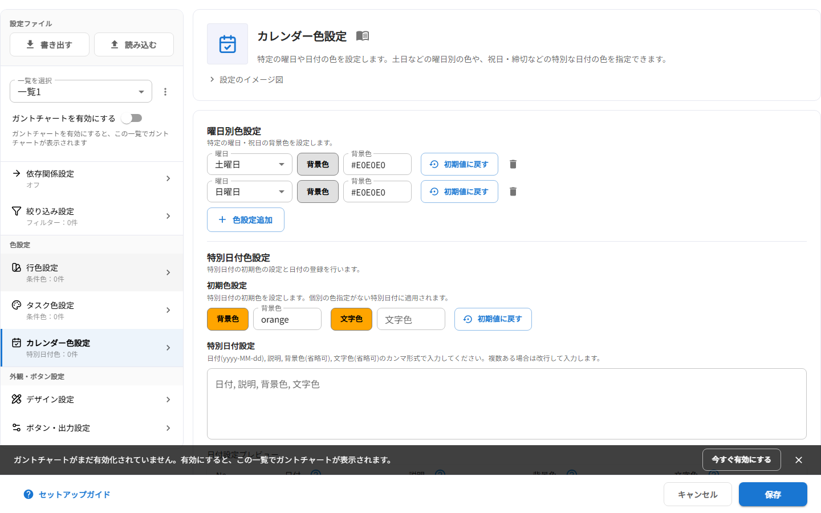This screenshot has height=513, width=821.
Task: Open 行色設定 menu item
Action: pos(92,272)
